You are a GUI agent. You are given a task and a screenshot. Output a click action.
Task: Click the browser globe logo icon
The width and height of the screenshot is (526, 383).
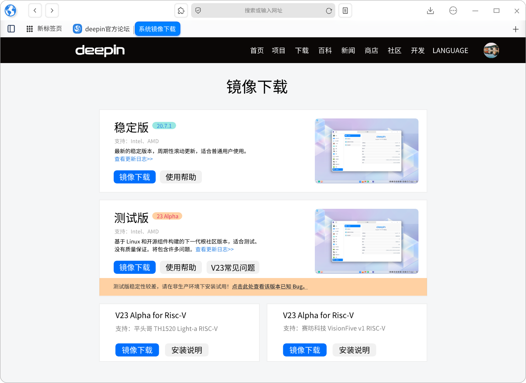[10, 10]
